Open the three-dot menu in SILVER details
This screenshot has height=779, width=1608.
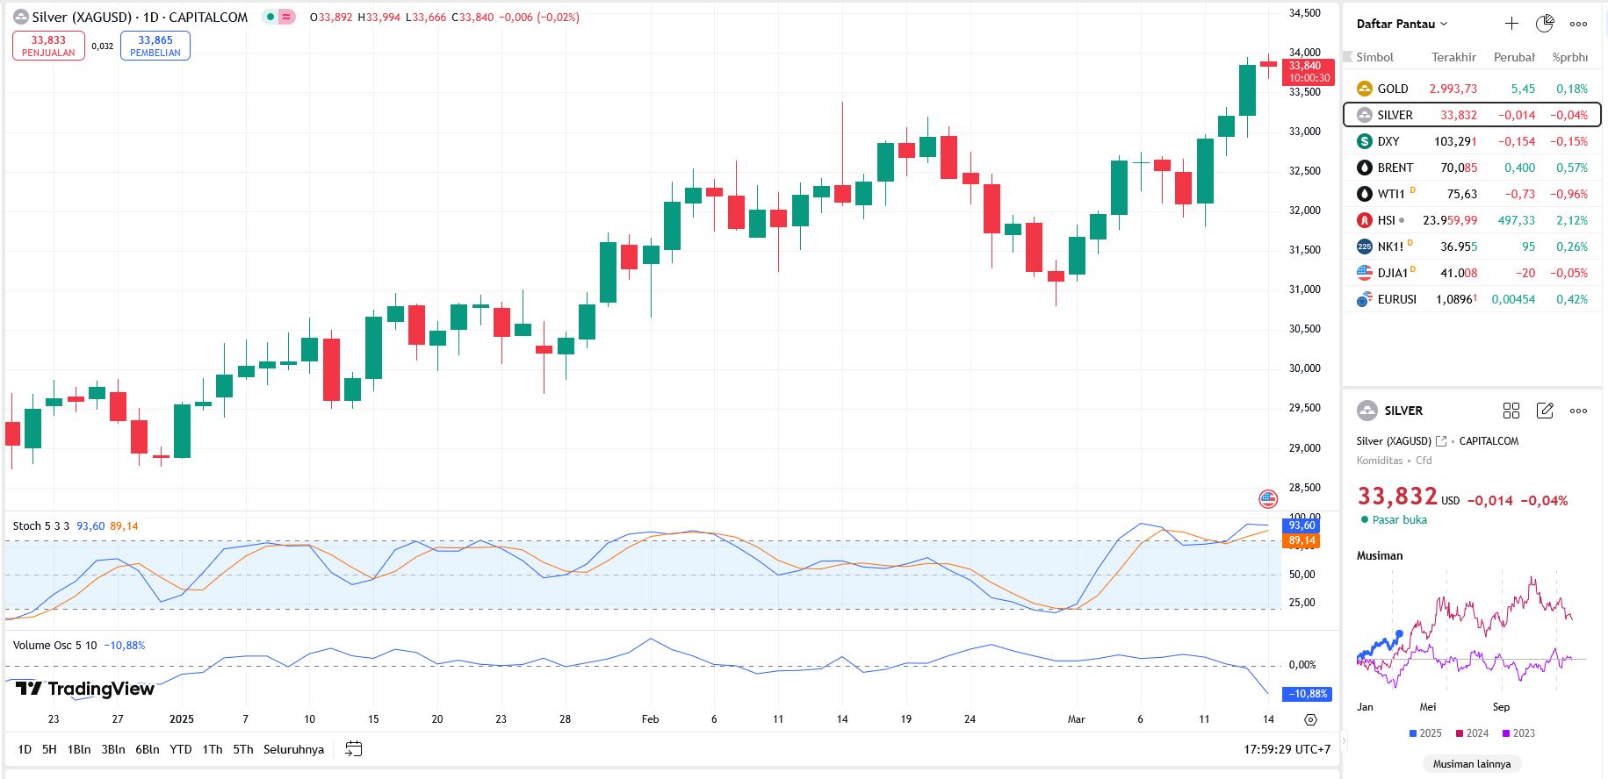coord(1578,411)
